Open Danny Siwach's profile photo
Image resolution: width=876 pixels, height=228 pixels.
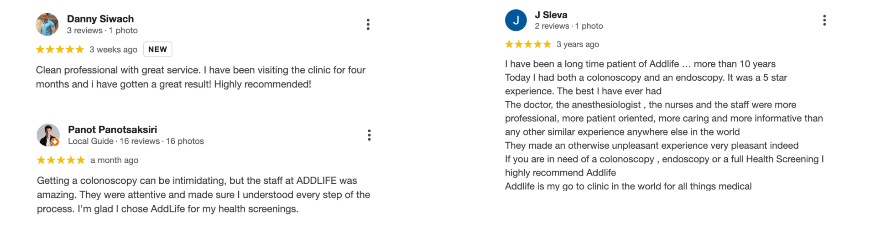point(47,25)
